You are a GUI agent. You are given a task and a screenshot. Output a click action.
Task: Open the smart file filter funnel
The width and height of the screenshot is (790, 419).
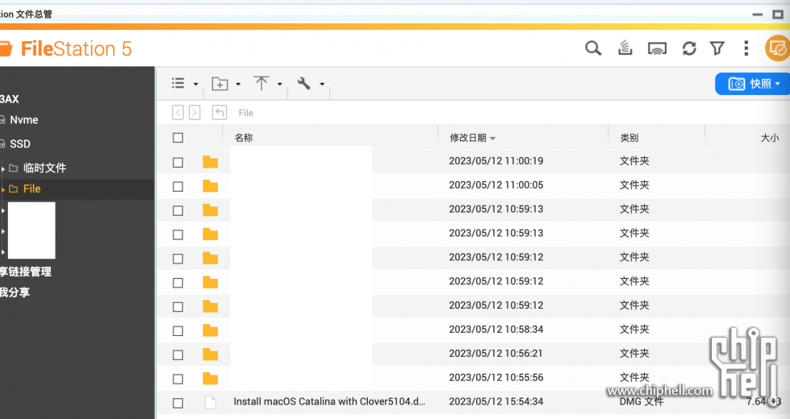pos(717,48)
